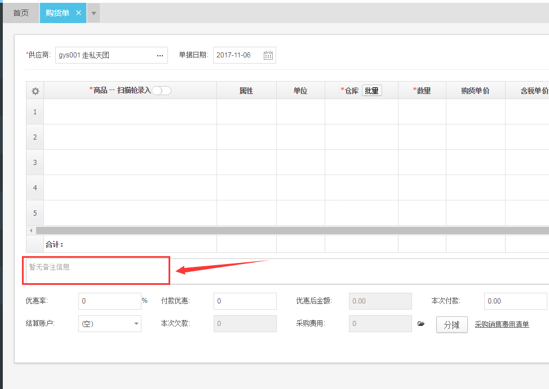Click row 1 商品 cell

(x=130, y=111)
